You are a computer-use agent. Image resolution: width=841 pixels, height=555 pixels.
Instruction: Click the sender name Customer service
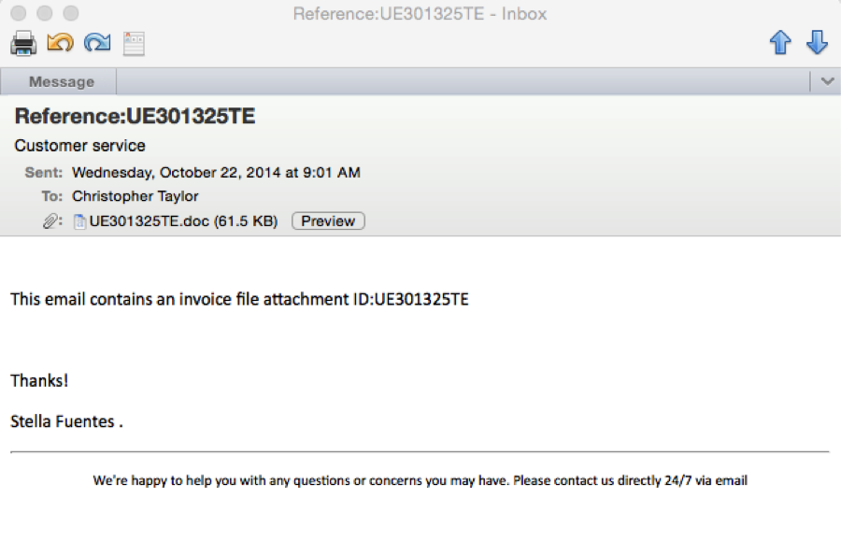80,146
